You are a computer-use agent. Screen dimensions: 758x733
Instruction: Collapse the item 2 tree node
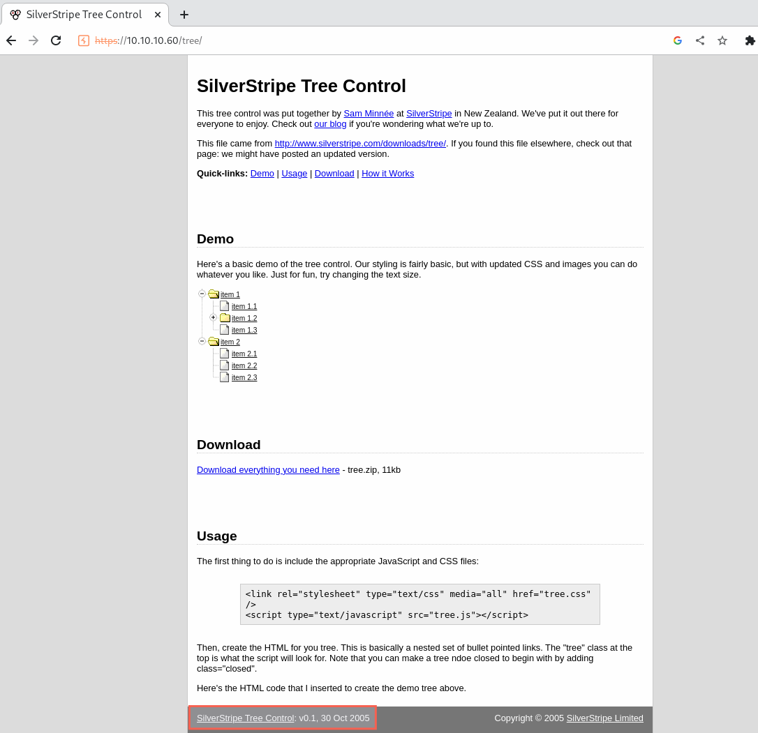(202, 341)
